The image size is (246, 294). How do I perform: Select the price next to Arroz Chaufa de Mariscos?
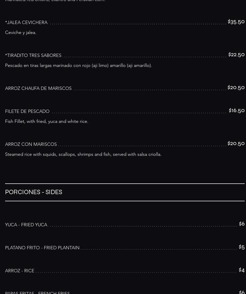[236, 88]
